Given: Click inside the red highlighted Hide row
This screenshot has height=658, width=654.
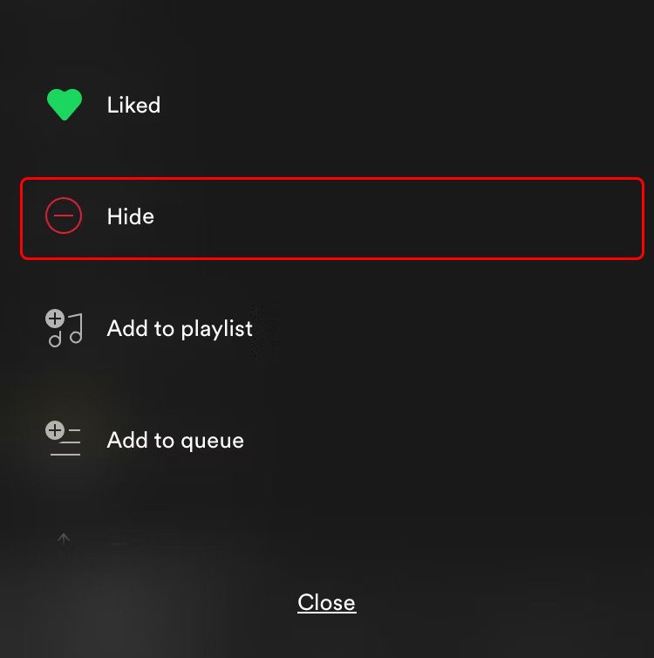Looking at the screenshot, I should [x=392, y=217].
